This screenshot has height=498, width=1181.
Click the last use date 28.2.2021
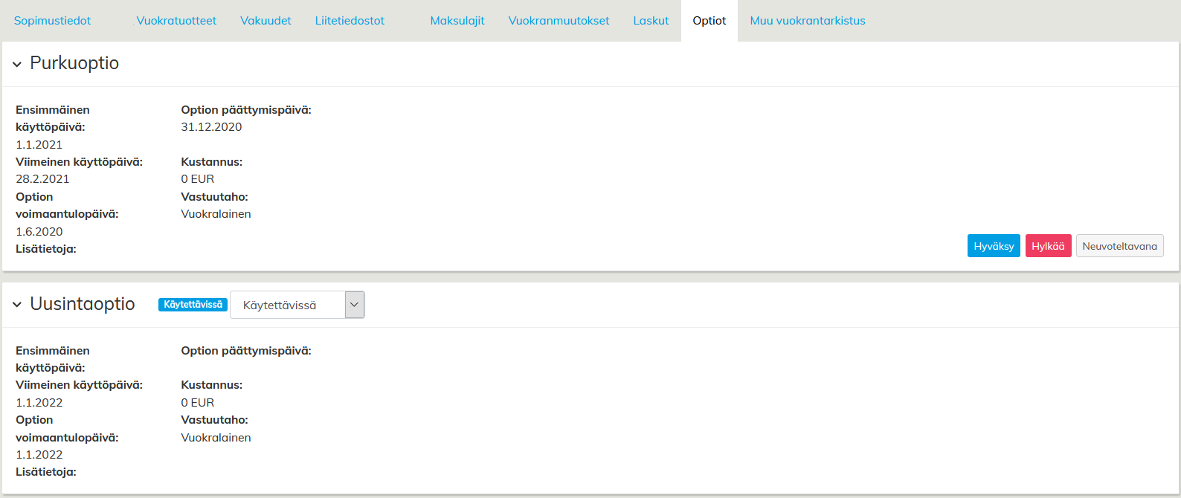tap(42, 179)
